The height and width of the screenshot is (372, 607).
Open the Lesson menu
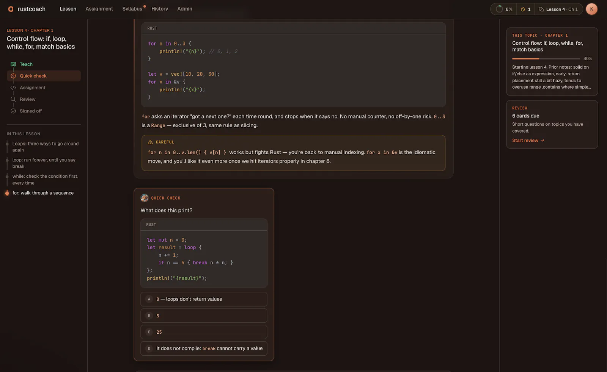tap(68, 9)
